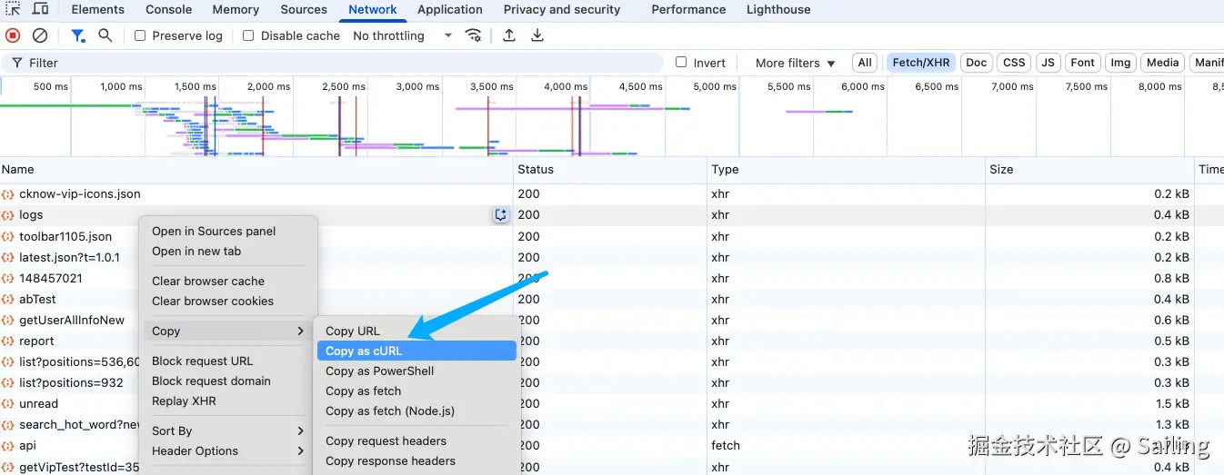Click the export HAR download icon

point(537,35)
